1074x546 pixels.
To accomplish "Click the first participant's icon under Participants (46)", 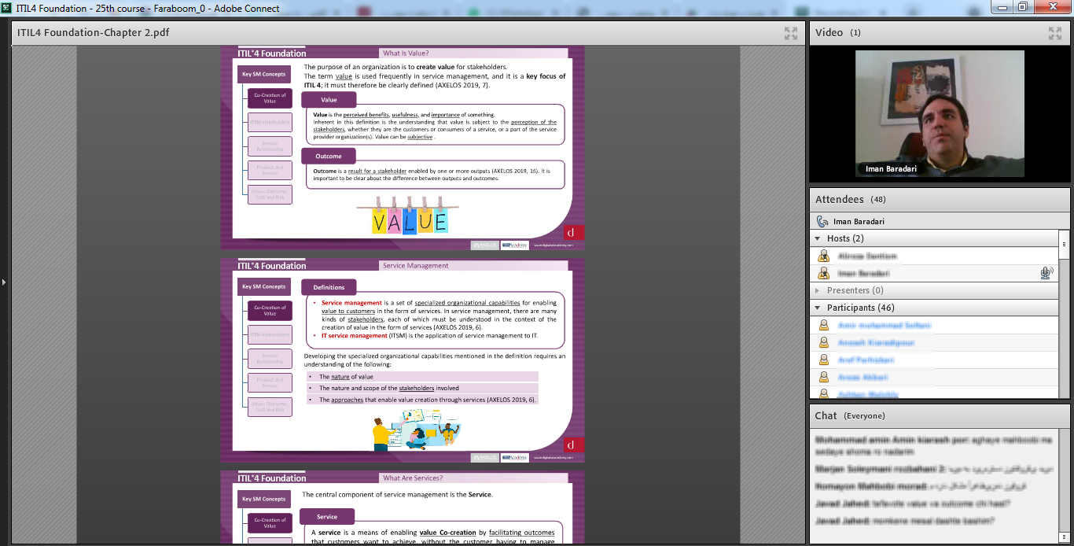I will tap(824, 325).
